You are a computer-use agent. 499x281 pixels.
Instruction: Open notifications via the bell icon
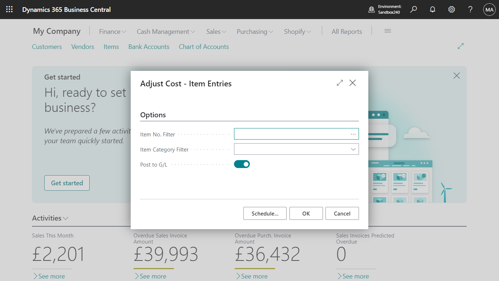point(432,9)
